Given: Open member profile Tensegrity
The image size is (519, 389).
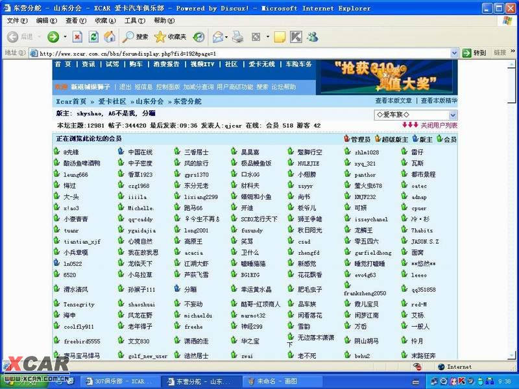Looking at the screenshot, I should [78, 304].
